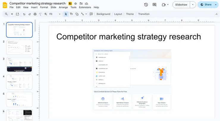The width and height of the screenshot is (220, 121).
Task: Open the Insert menu
Action: (34, 7)
